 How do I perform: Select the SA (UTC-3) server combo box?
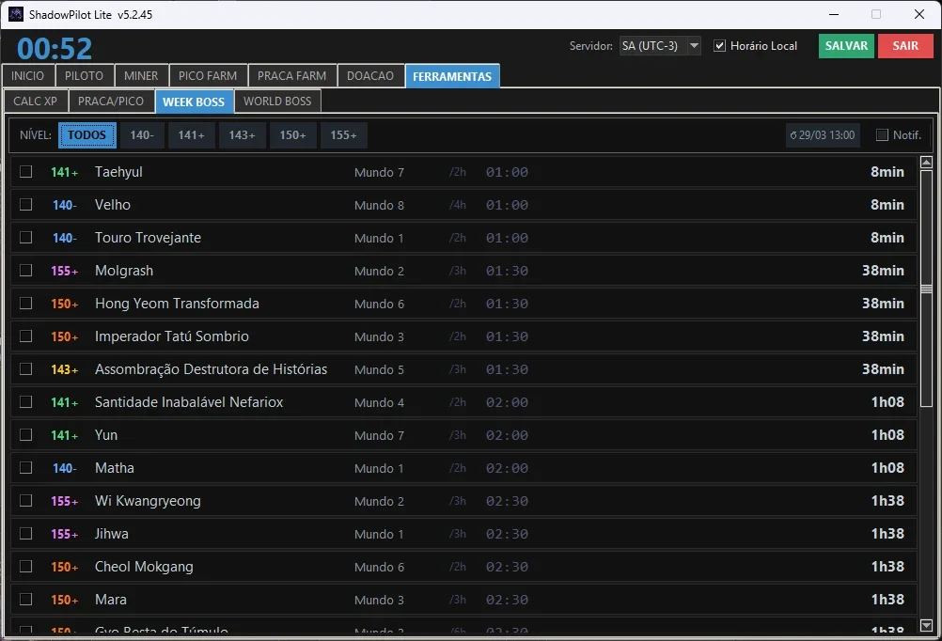point(660,46)
